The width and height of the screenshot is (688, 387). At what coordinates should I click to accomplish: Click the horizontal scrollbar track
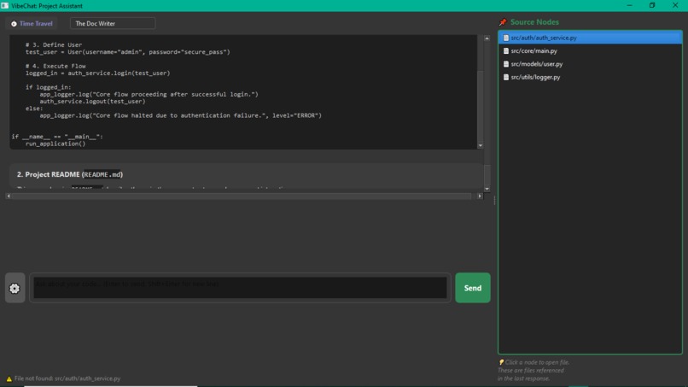tap(244, 196)
